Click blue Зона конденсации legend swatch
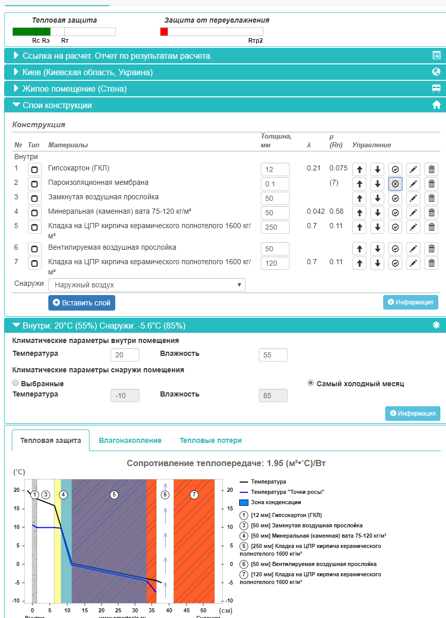 (243, 502)
